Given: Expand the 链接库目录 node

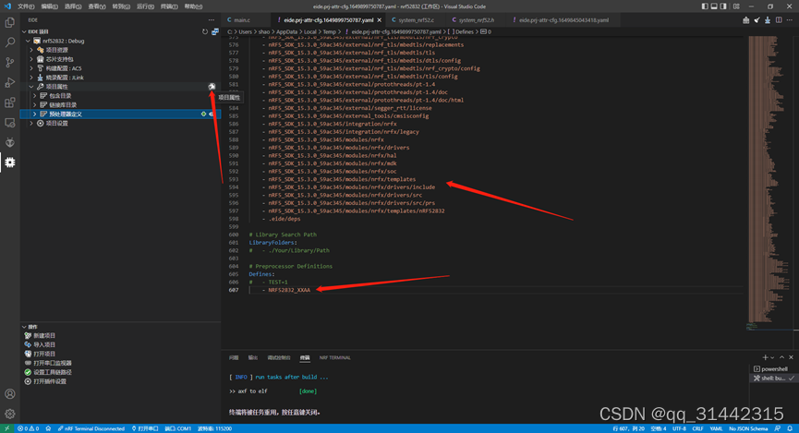Looking at the screenshot, I should (x=35, y=105).
